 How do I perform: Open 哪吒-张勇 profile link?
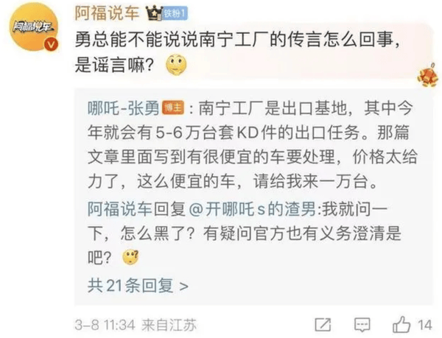pos(124,108)
